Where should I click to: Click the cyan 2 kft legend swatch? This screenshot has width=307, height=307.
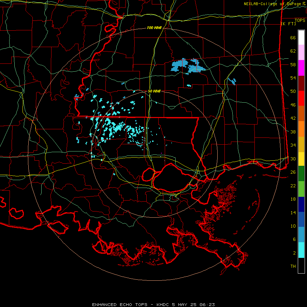point(301,250)
